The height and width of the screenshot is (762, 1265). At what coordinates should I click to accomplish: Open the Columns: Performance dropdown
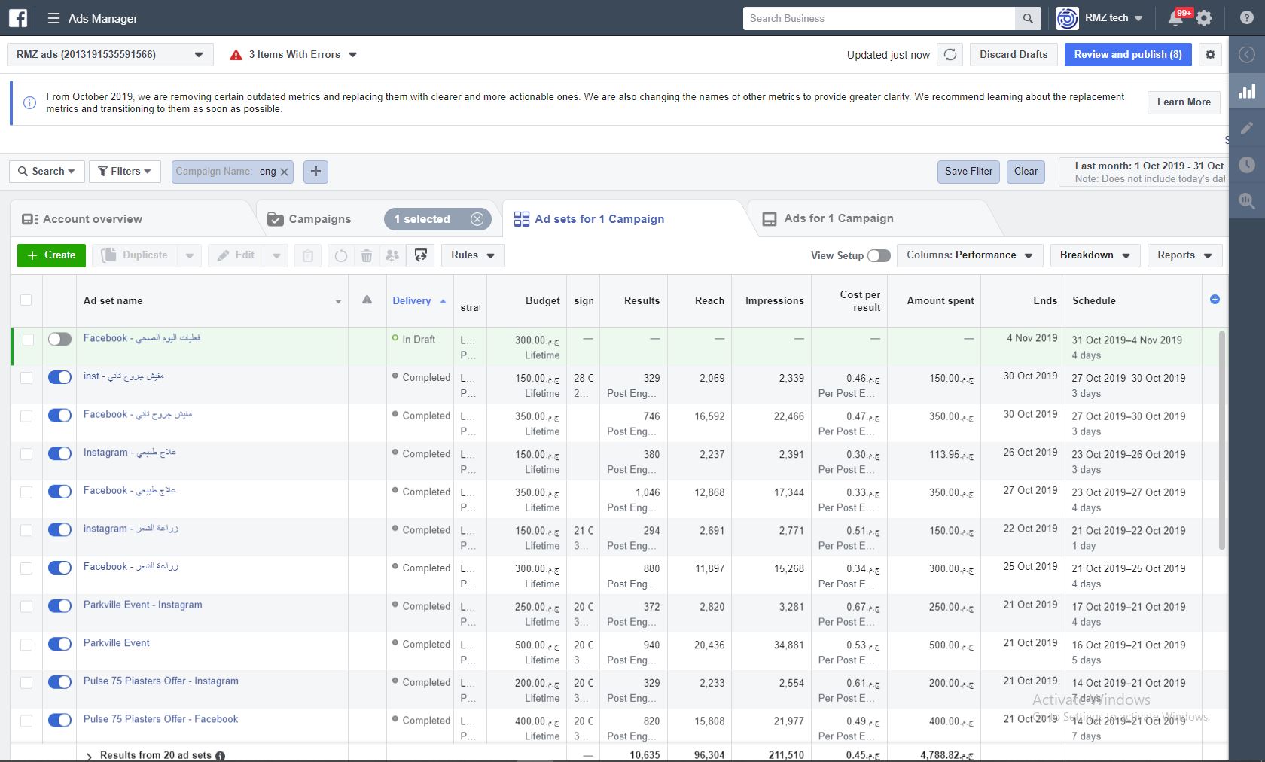point(970,255)
